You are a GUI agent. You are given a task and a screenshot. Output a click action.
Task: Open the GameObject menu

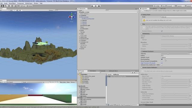12,3
